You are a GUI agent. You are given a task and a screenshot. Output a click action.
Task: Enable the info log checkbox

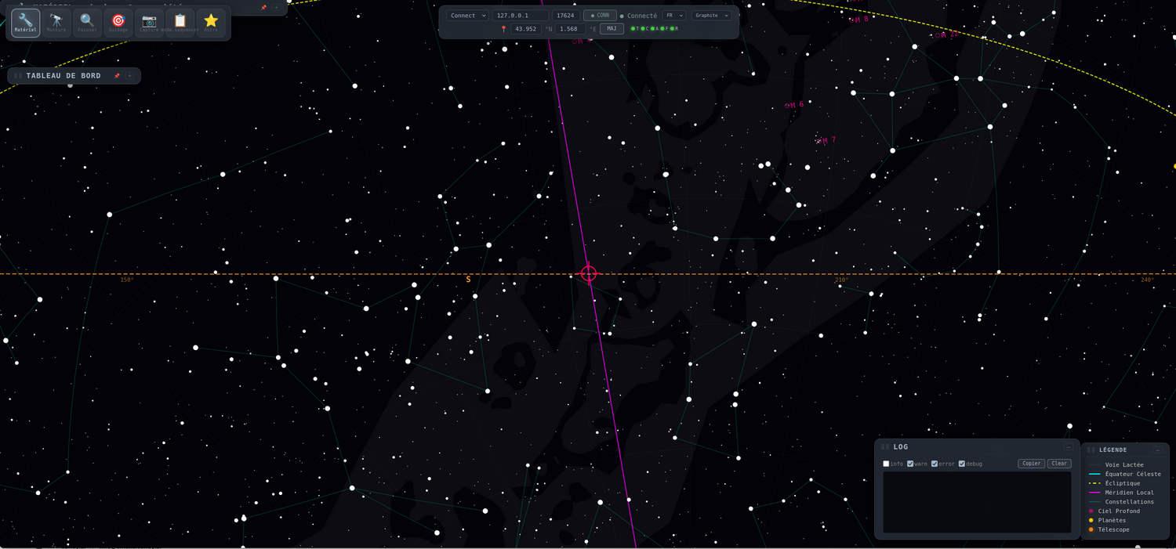887,464
